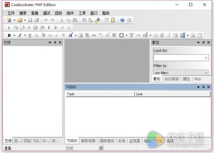This screenshot has width=214, height=153.
Task: Open the 索引 panel options dropdown arrow
Action: pyautogui.click(x=198, y=42)
